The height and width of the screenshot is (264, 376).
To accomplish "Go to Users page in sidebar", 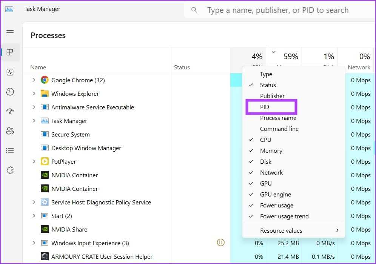I will [x=10, y=131].
